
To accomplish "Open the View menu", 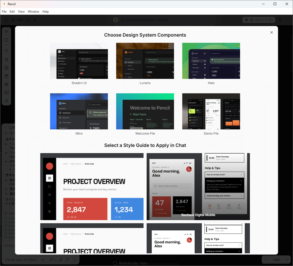I will click(x=21, y=12).
